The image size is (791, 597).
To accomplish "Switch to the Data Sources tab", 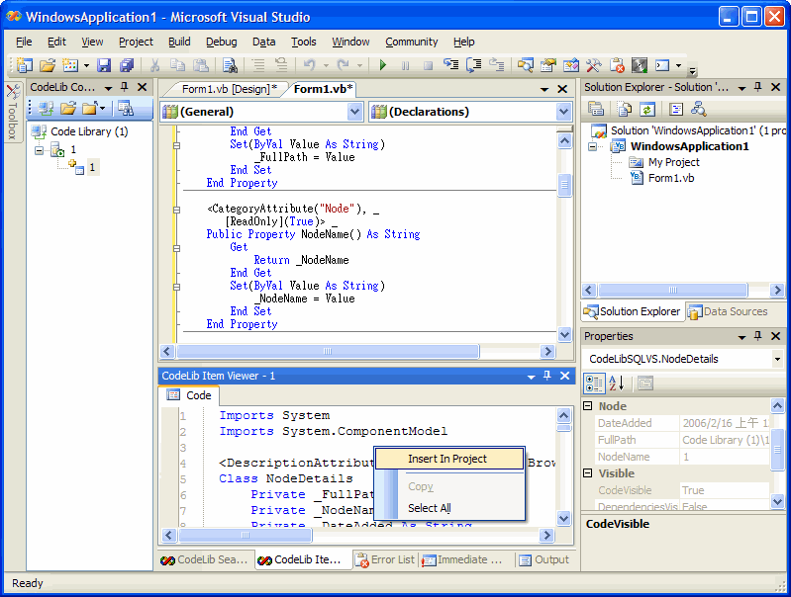I will click(x=728, y=312).
